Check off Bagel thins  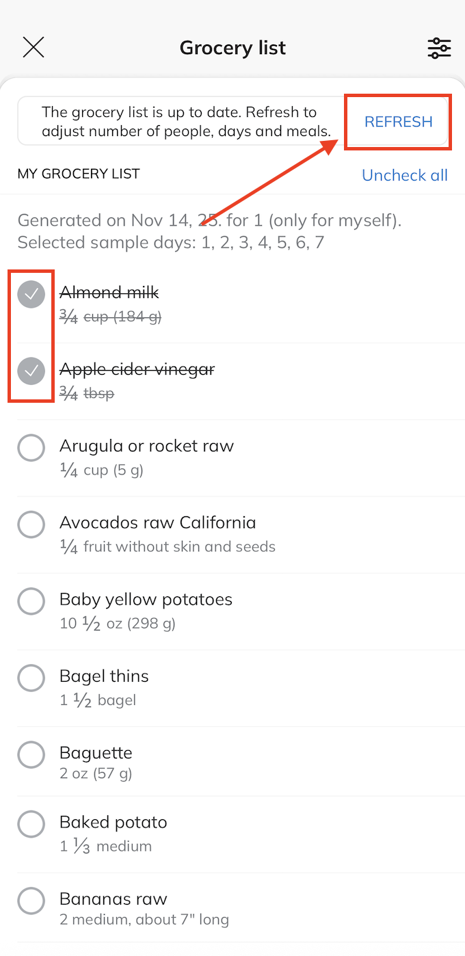click(x=31, y=678)
